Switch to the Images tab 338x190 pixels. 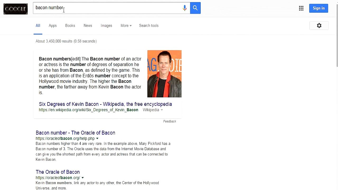tap(106, 26)
